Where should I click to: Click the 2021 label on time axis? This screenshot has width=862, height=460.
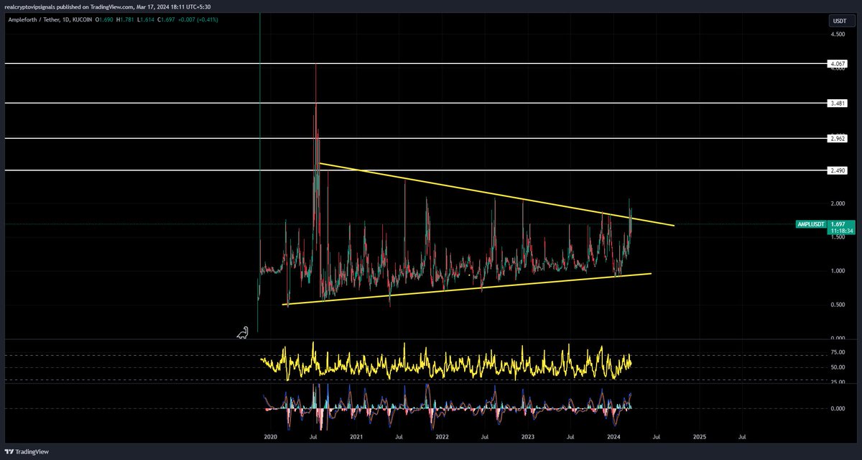pos(356,436)
